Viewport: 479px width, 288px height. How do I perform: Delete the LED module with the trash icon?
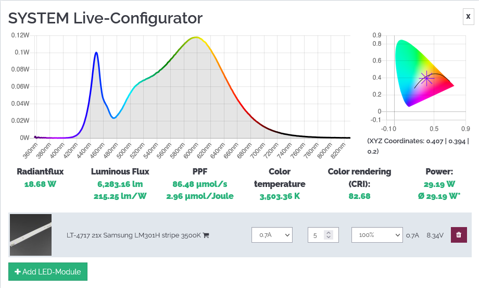pos(459,235)
